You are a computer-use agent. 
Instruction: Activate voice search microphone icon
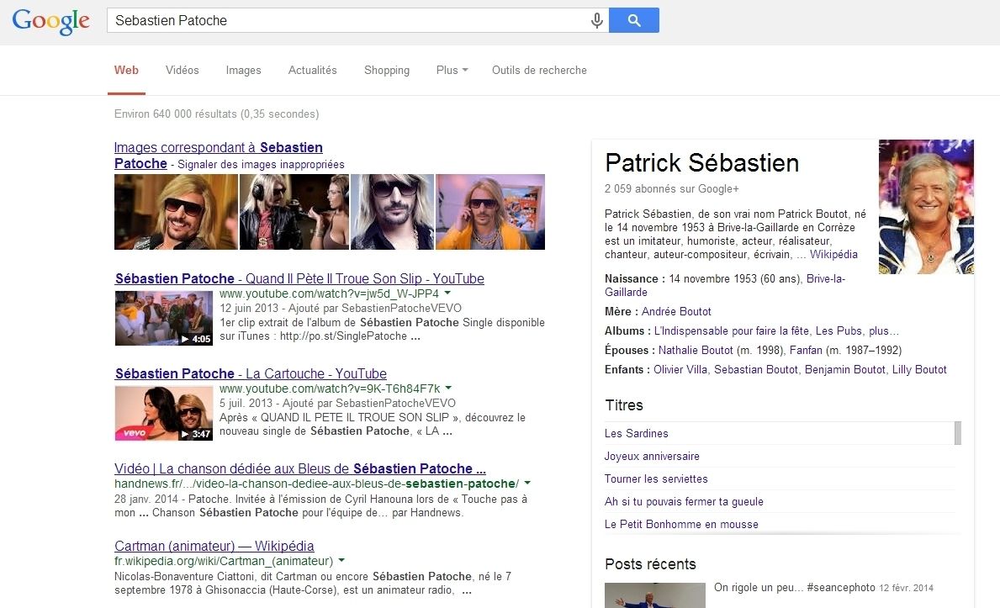(596, 20)
